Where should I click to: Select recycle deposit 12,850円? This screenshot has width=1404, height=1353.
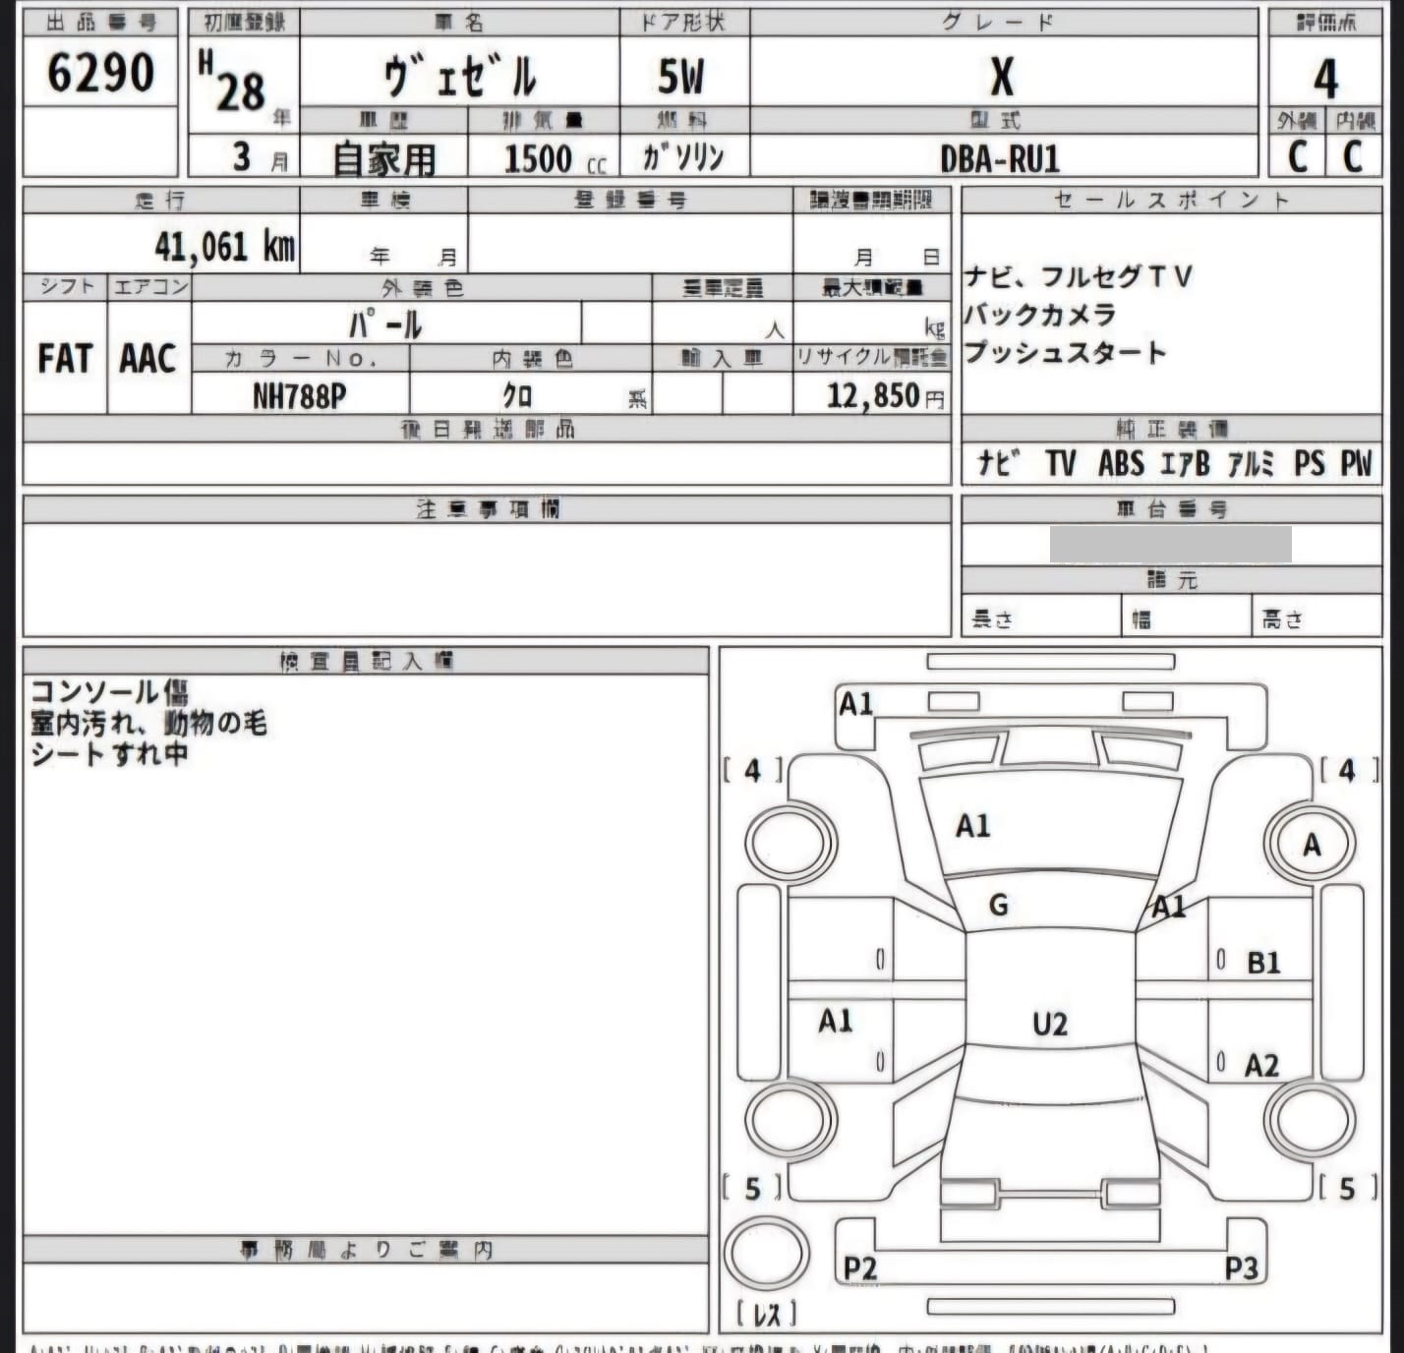pyautogui.click(x=885, y=395)
